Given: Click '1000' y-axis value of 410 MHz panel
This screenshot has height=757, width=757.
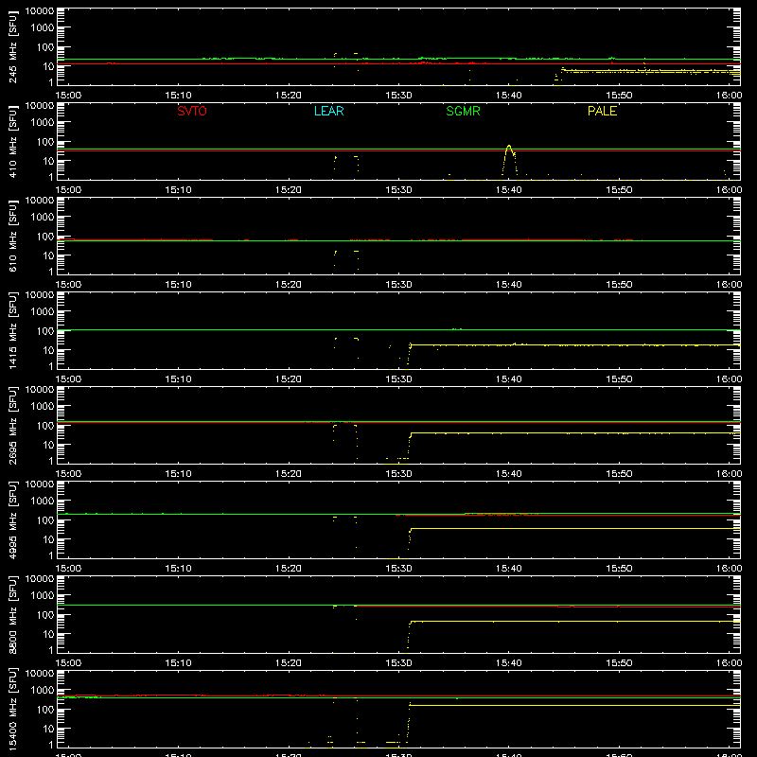Looking at the screenshot, I should tap(43, 123).
